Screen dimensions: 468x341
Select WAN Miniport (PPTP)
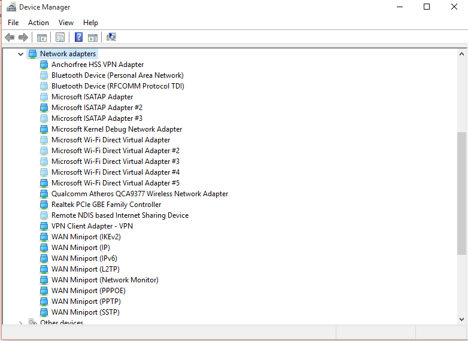(x=86, y=302)
